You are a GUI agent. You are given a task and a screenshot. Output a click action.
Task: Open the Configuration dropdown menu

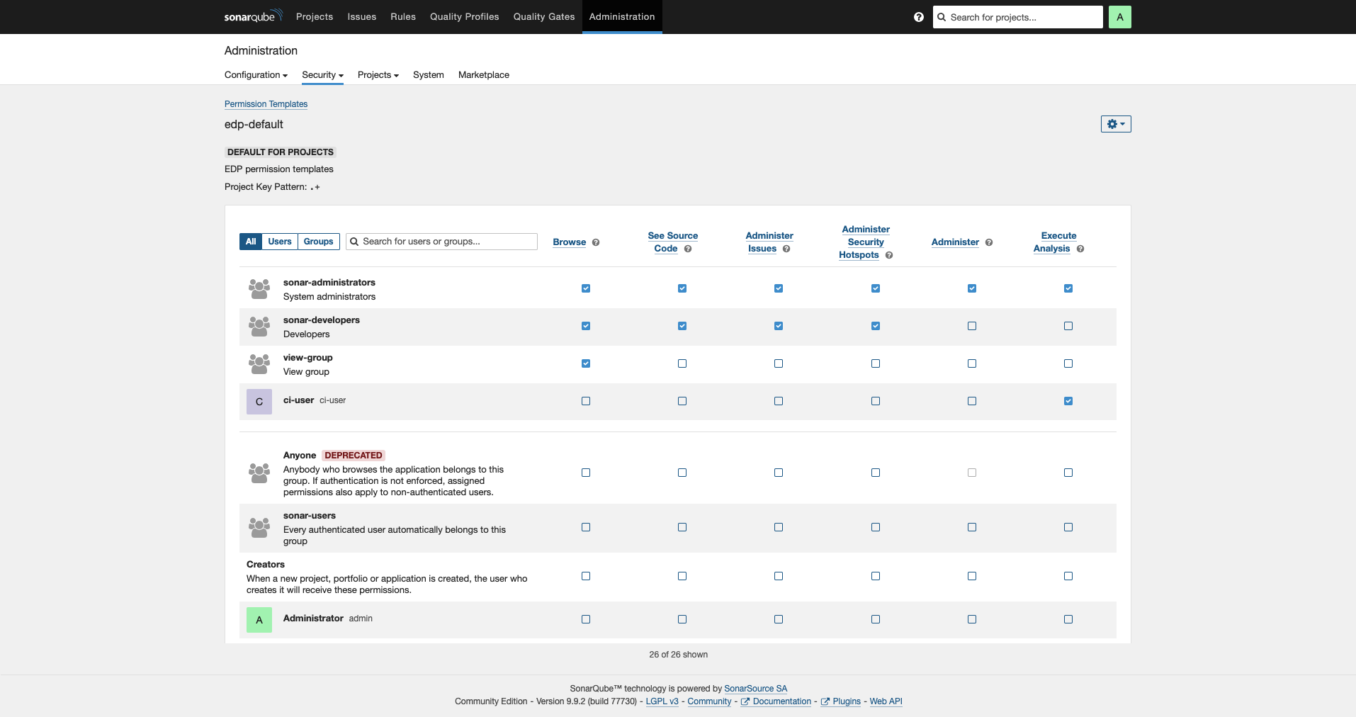pyautogui.click(x=256, y=75)
